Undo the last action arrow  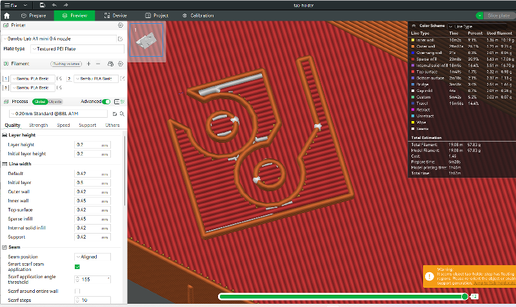pyautogui.click(x=54, y=5)
